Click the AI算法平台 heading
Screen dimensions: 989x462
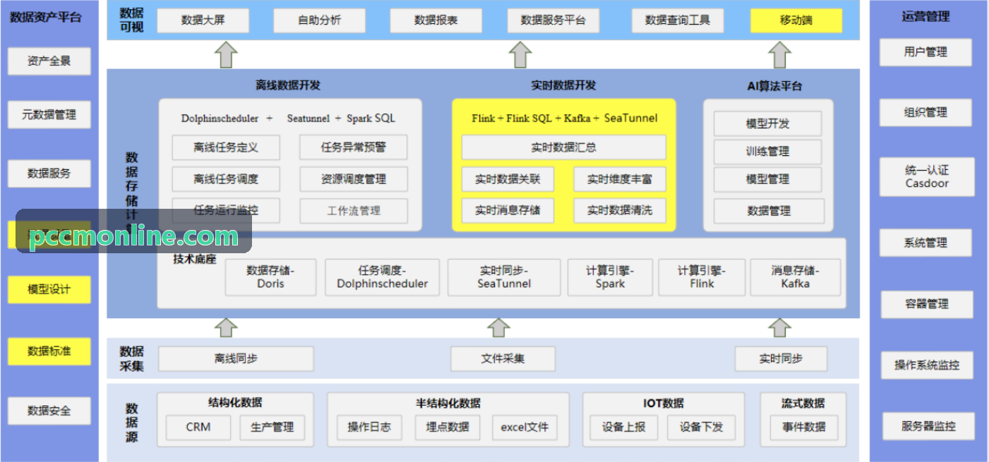point(774,86)
